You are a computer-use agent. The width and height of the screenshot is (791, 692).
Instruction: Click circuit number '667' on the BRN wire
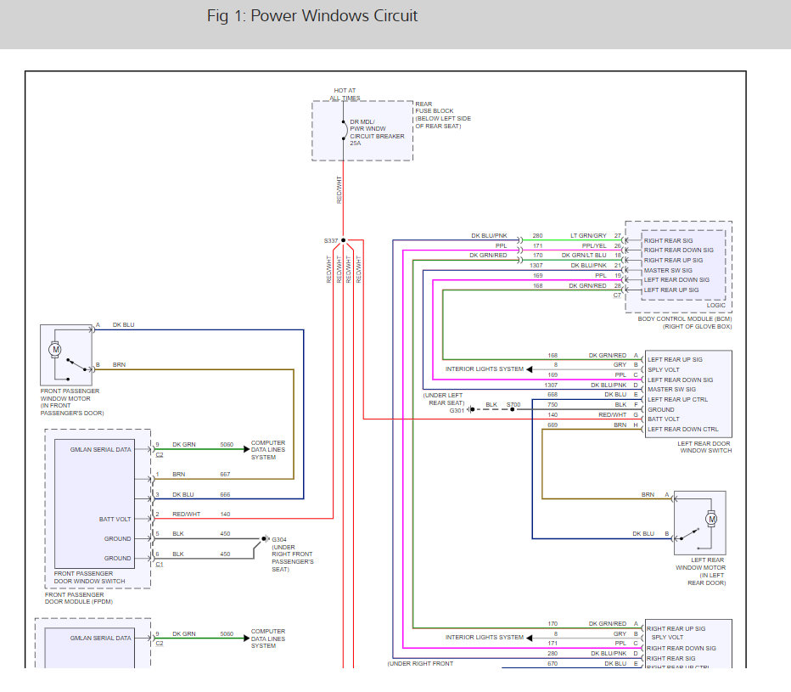pos(225,475)
